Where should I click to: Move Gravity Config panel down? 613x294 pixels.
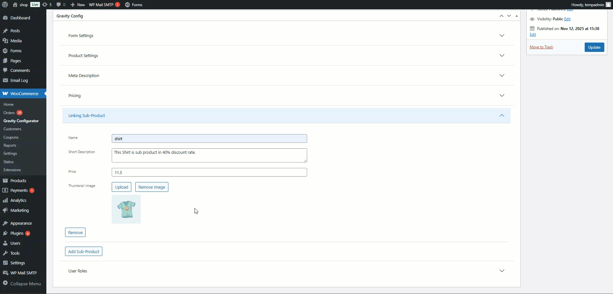[509, 16]
